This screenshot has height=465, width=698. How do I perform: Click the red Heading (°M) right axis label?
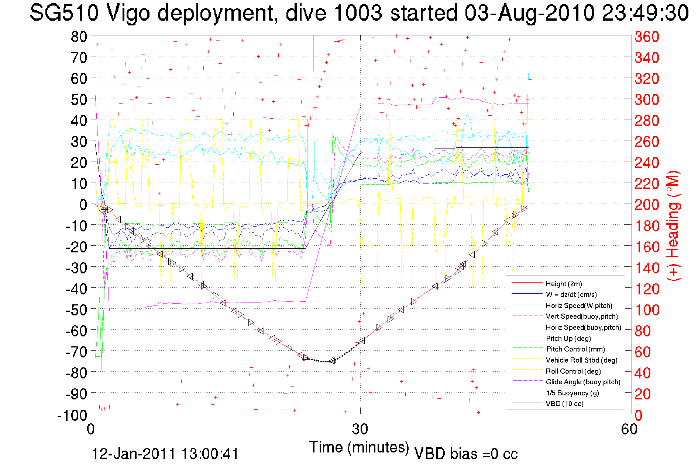click(673, 225)
